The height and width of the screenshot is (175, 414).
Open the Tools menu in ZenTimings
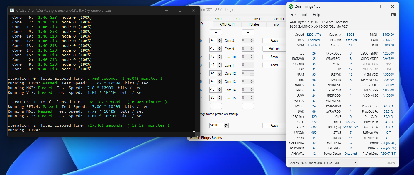click(x=304, y=15)
